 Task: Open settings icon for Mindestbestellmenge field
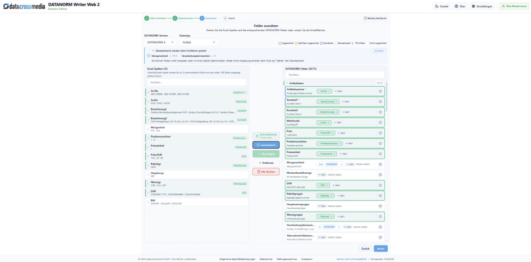pos(380,175)
